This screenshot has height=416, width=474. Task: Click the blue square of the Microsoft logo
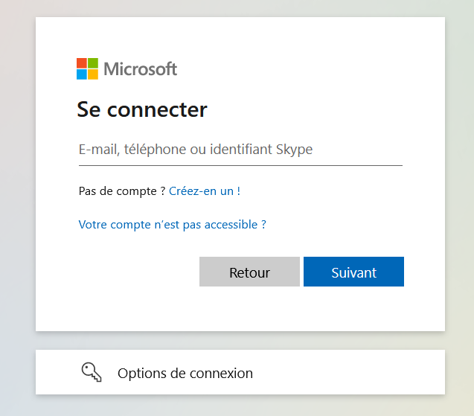pyautogui.click(x=82, y=74)
